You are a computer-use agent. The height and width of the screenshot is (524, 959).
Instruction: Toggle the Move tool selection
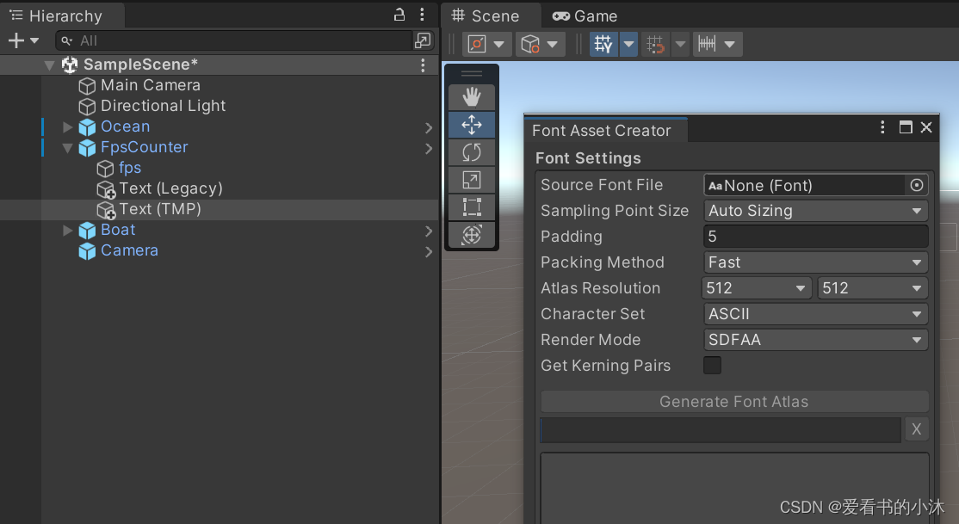pyautogui.click(x=472, y=125)
